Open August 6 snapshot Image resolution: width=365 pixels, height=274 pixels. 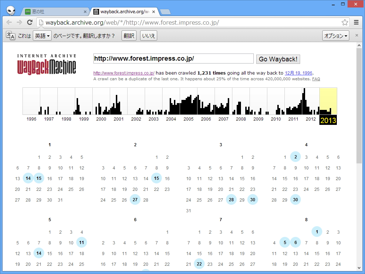295,243
